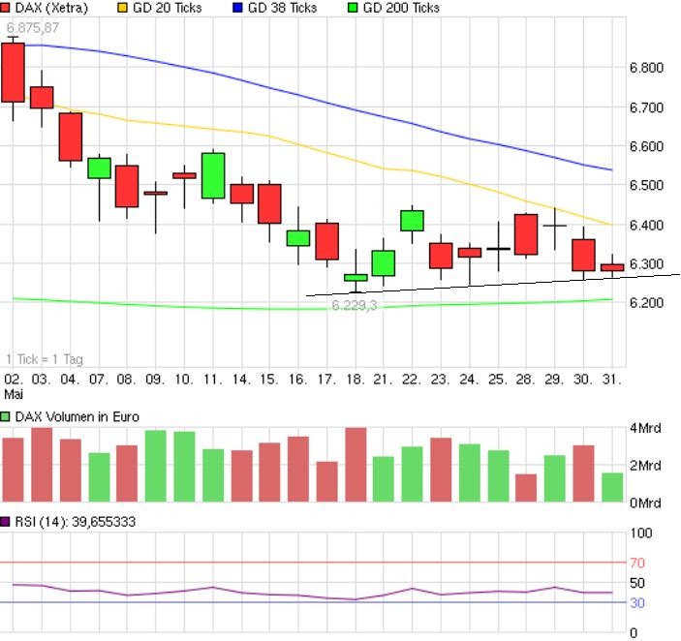Click the purple RSI (14) legend swatch
This screenshot has width=681, height=641.
click(5, 522)
